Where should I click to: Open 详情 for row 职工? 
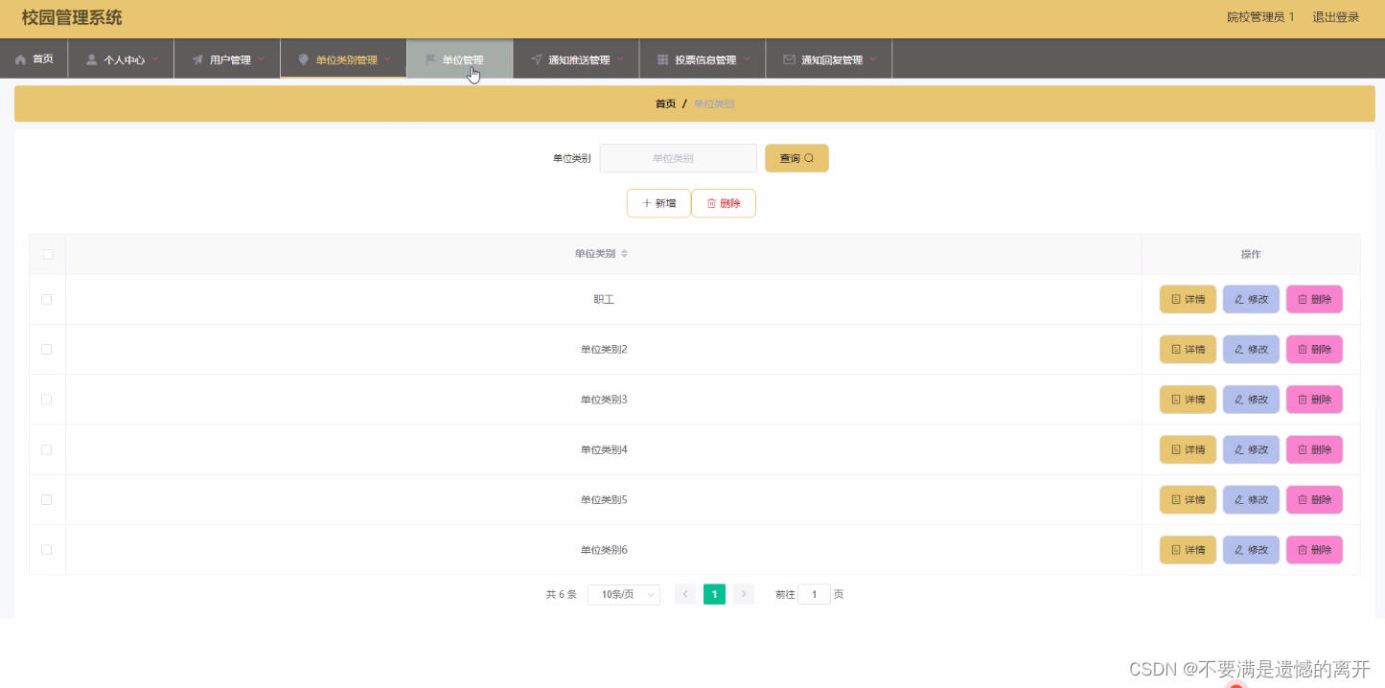(1188, 299)
